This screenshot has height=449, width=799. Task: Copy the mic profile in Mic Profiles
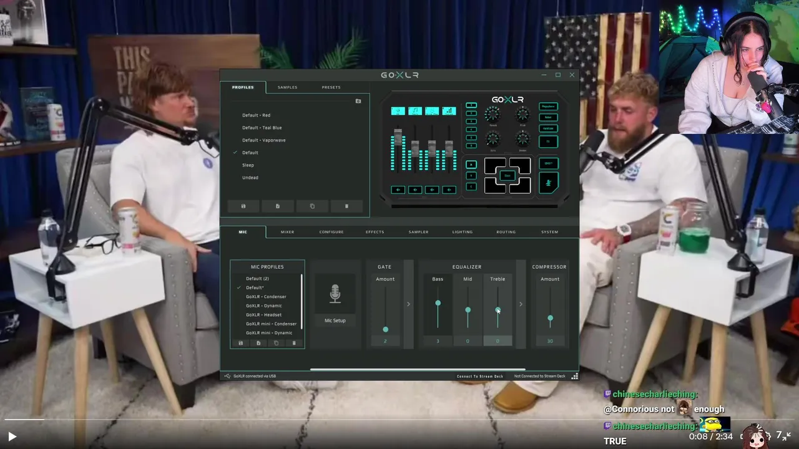[276, 343]
